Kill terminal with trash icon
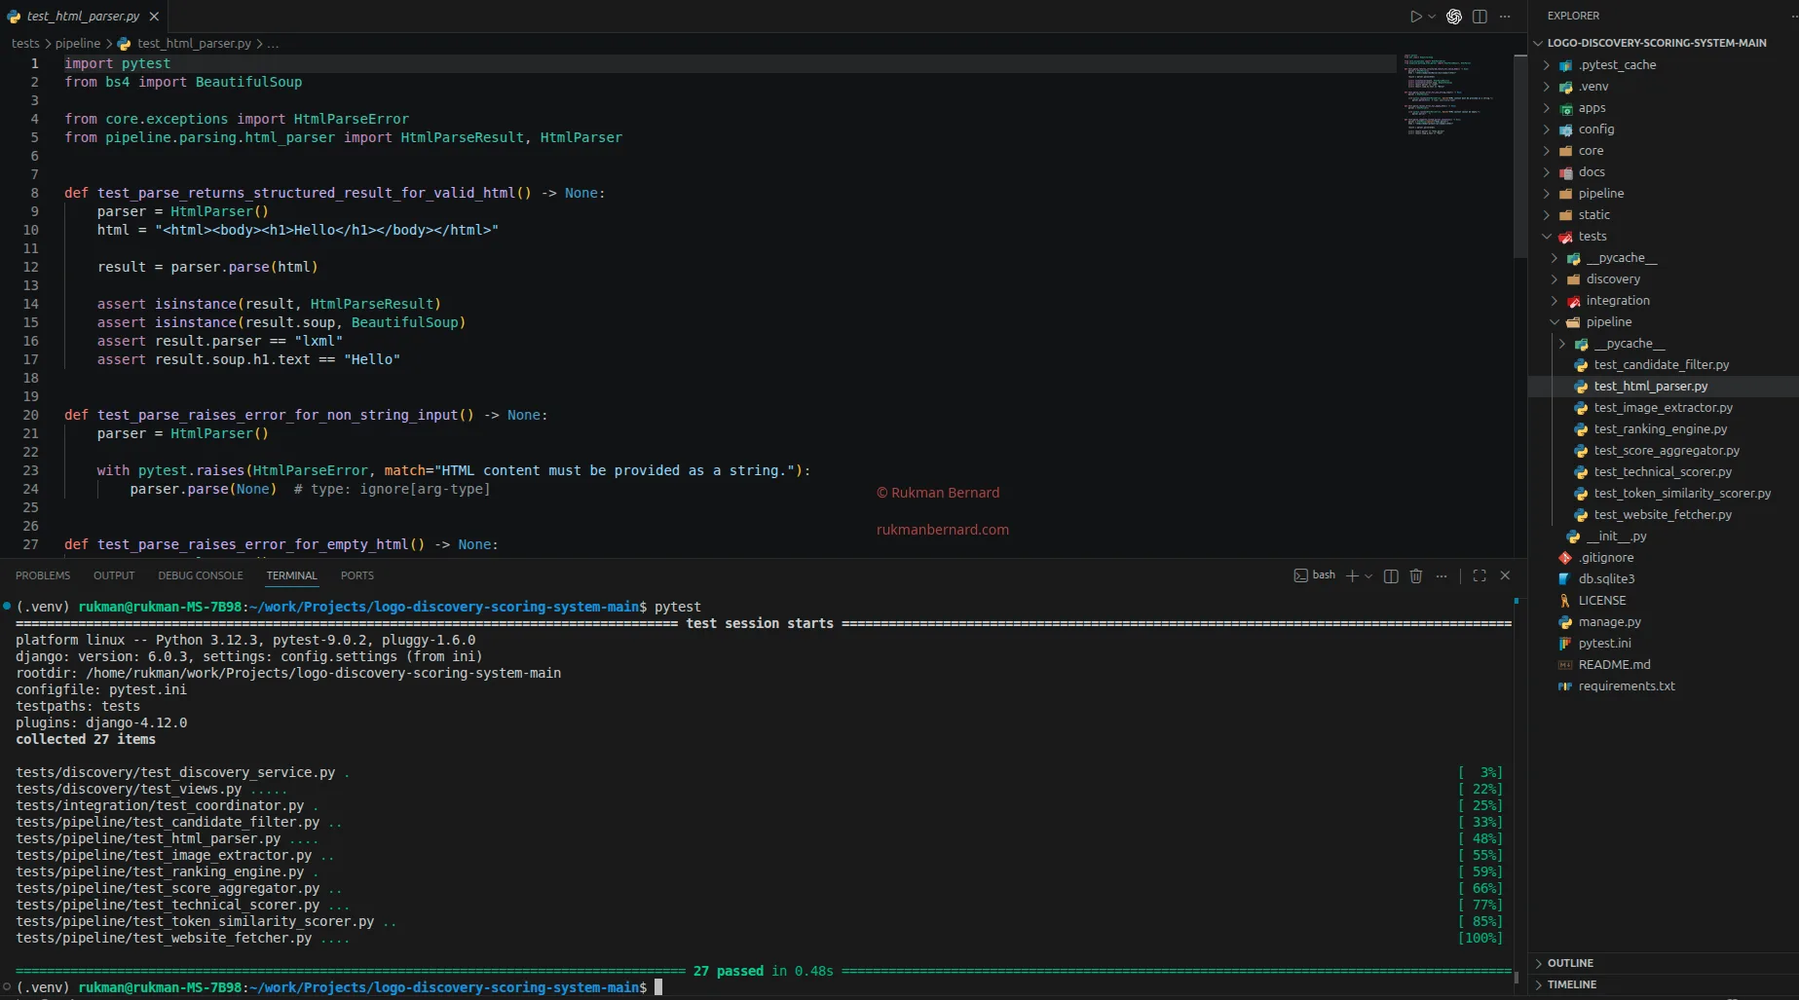The image size is (1799, 1000). (x=1416, y=576)
